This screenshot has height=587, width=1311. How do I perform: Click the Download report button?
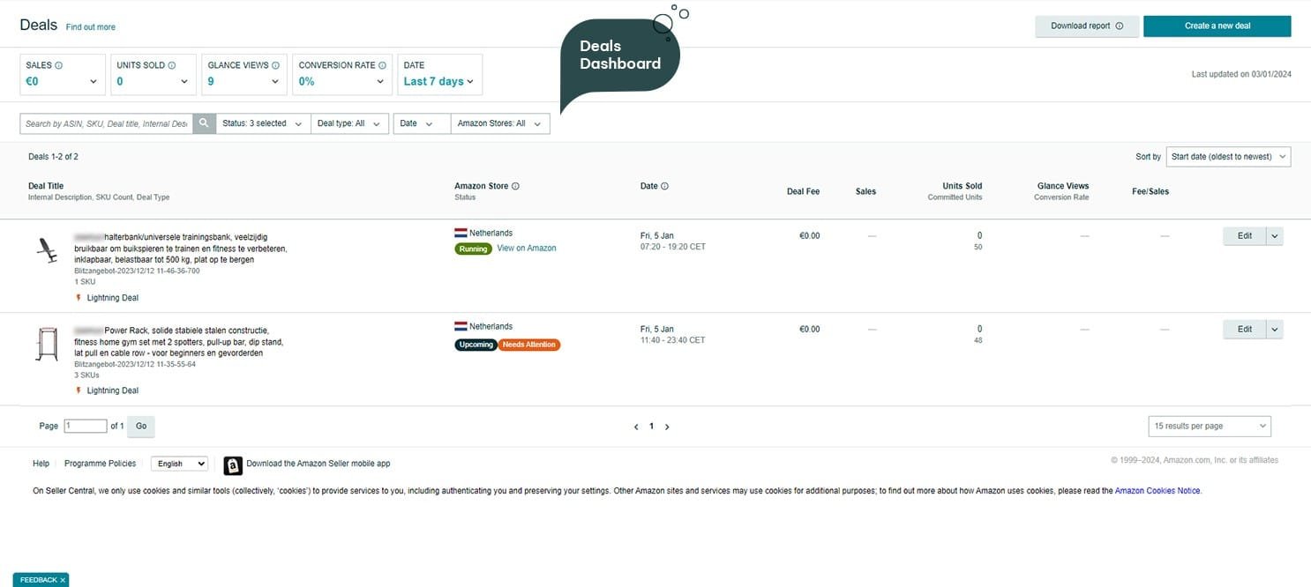(1087, 26)
